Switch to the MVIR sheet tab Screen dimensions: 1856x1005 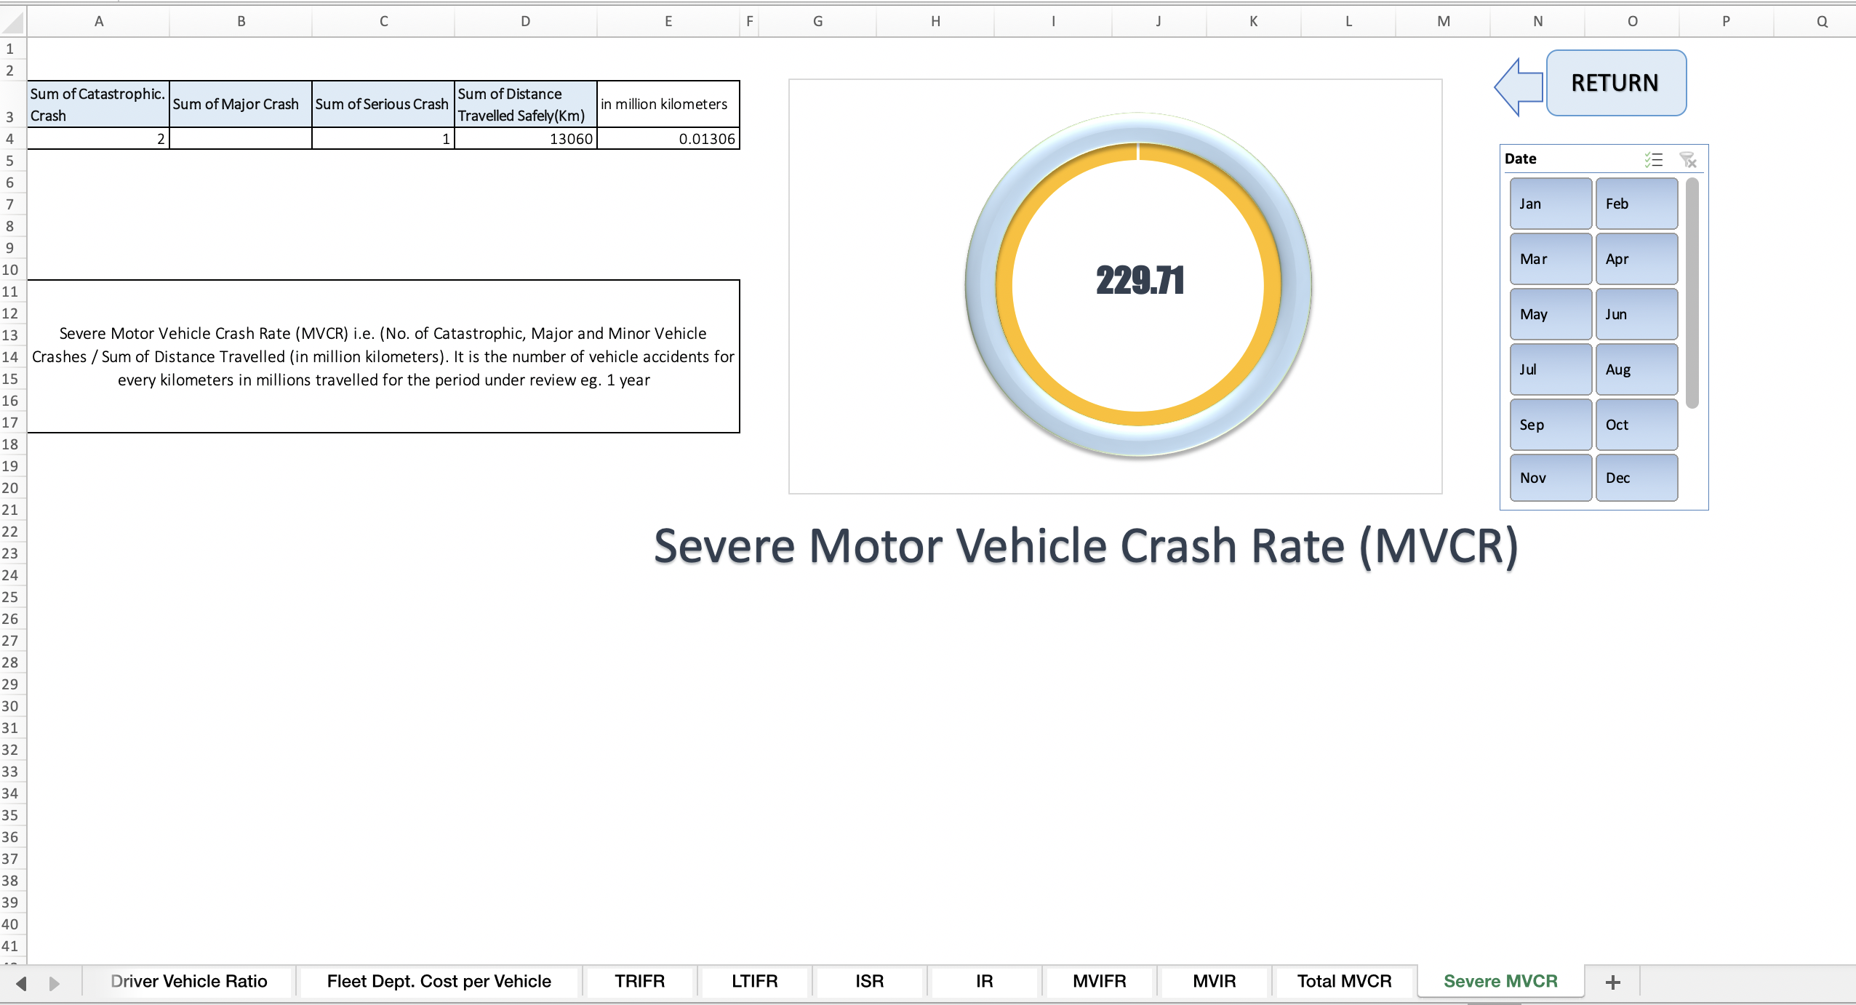[x=1215, y=981]
